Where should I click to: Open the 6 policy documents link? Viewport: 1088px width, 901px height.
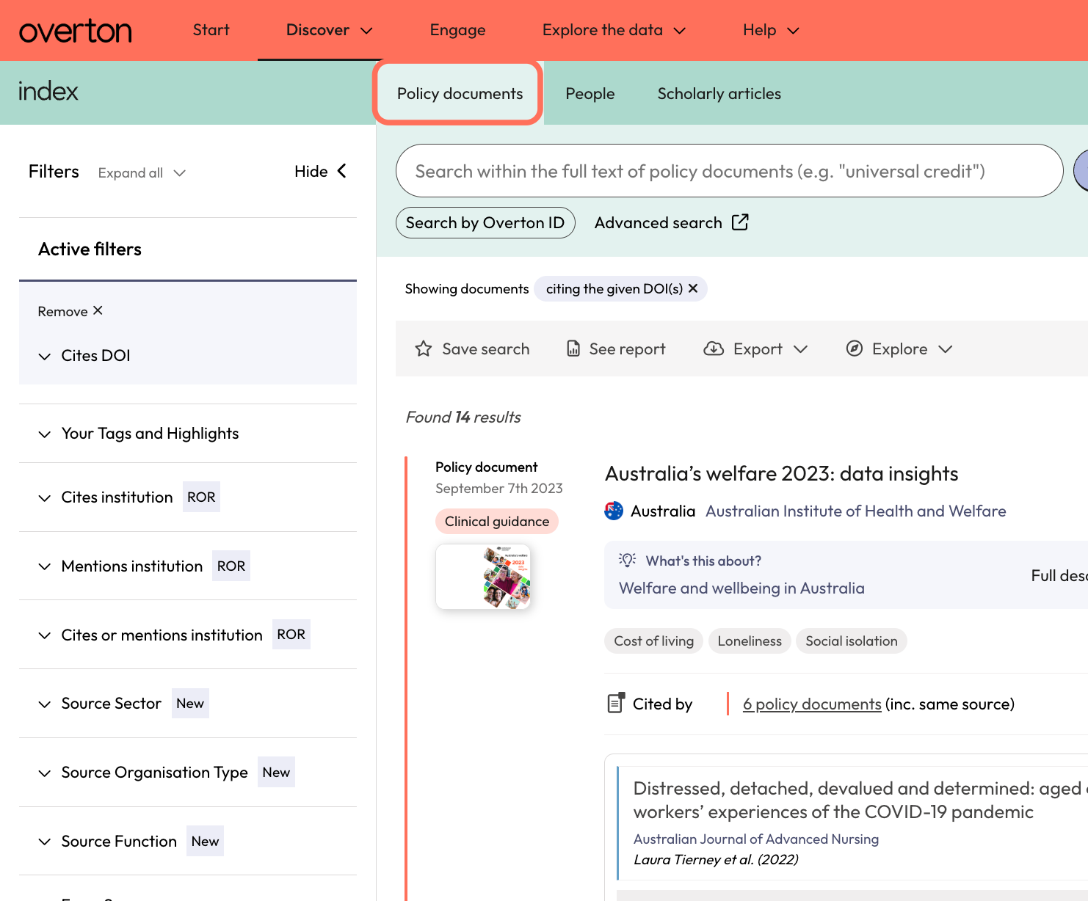pyautogui.click(x=812, y=704)
